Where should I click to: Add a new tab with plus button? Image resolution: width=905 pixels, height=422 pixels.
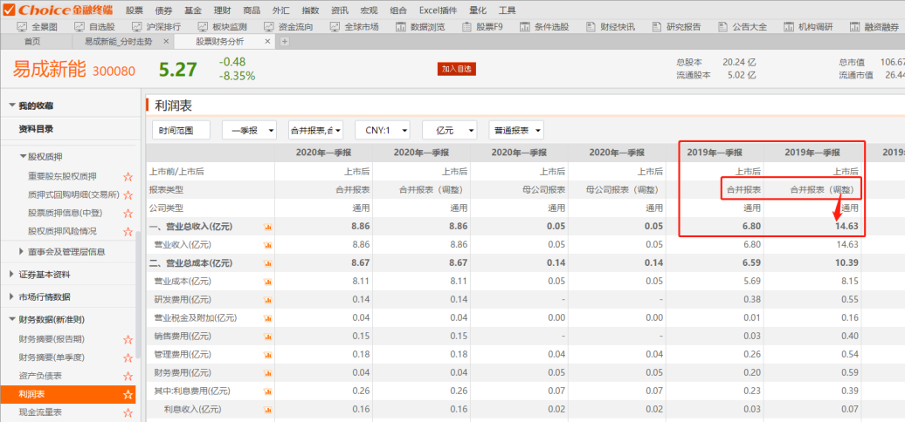pyautogui.click(x=284, y=42)
